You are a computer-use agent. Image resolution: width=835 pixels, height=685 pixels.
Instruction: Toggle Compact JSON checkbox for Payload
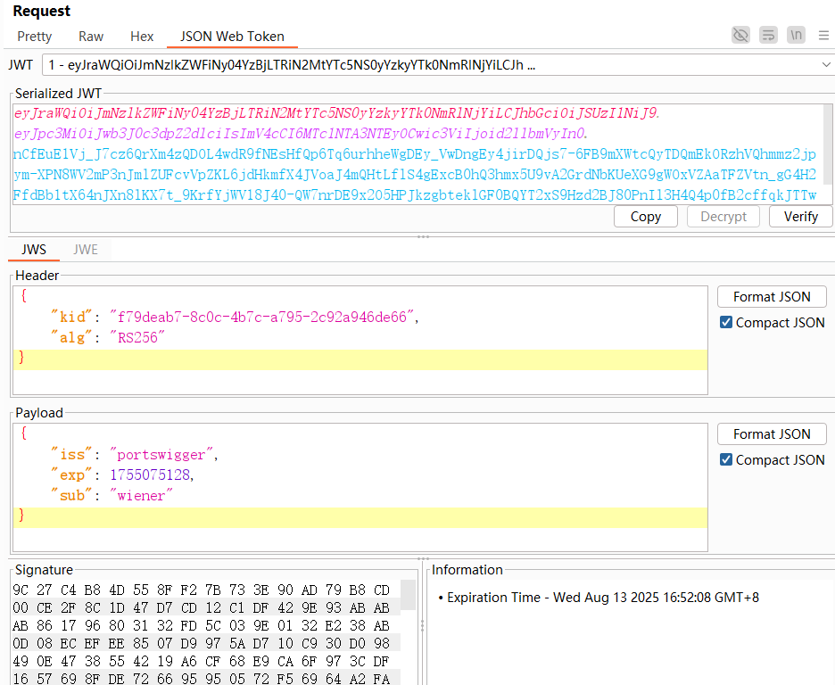(x=726, y=459)
